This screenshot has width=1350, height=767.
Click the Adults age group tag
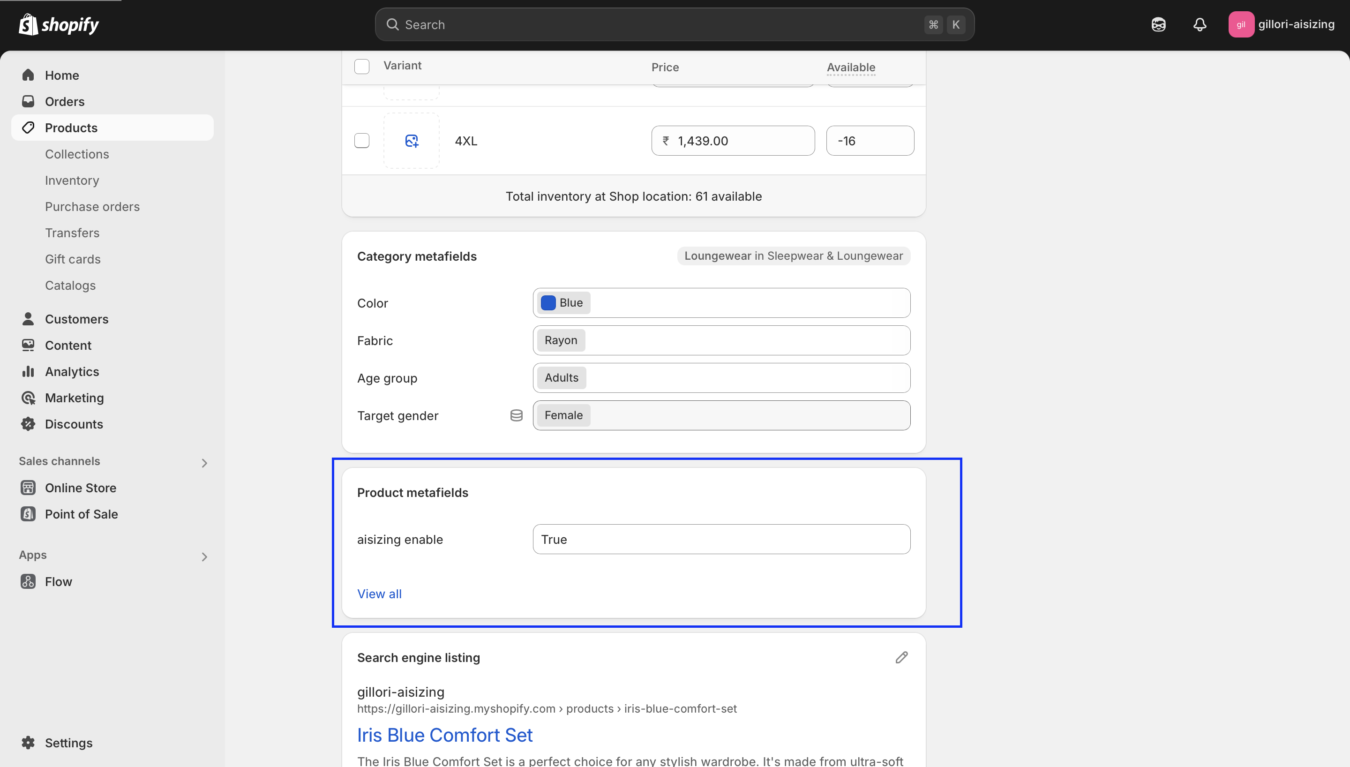[x=562, y=378]
